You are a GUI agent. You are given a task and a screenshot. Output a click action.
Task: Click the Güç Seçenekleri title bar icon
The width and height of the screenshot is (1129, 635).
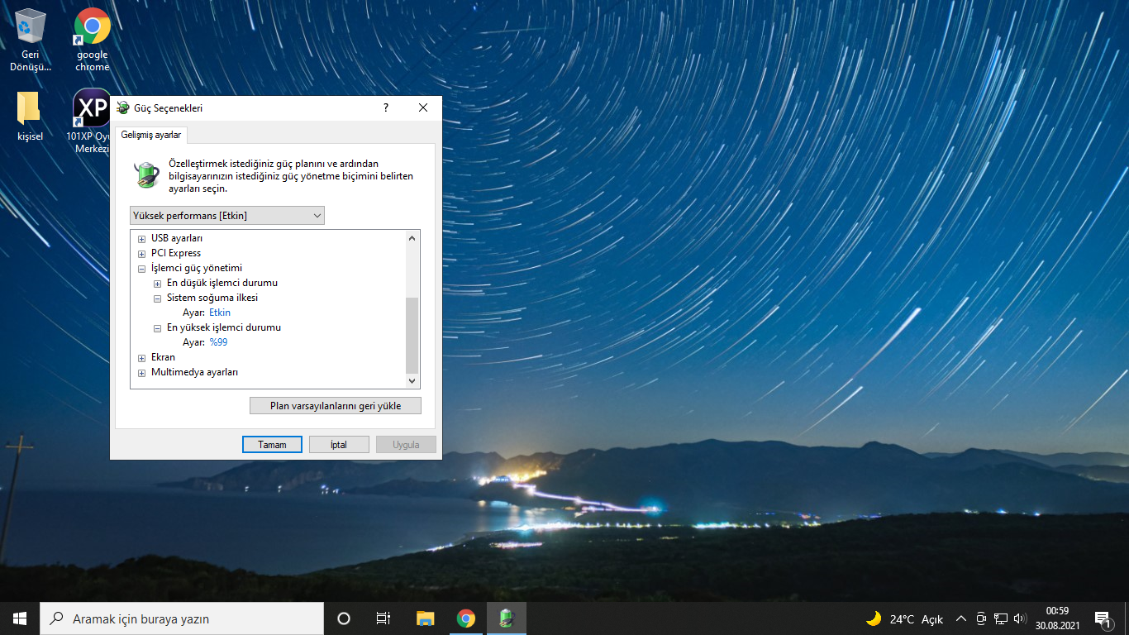pyautogui.click(x=123, y=108)
